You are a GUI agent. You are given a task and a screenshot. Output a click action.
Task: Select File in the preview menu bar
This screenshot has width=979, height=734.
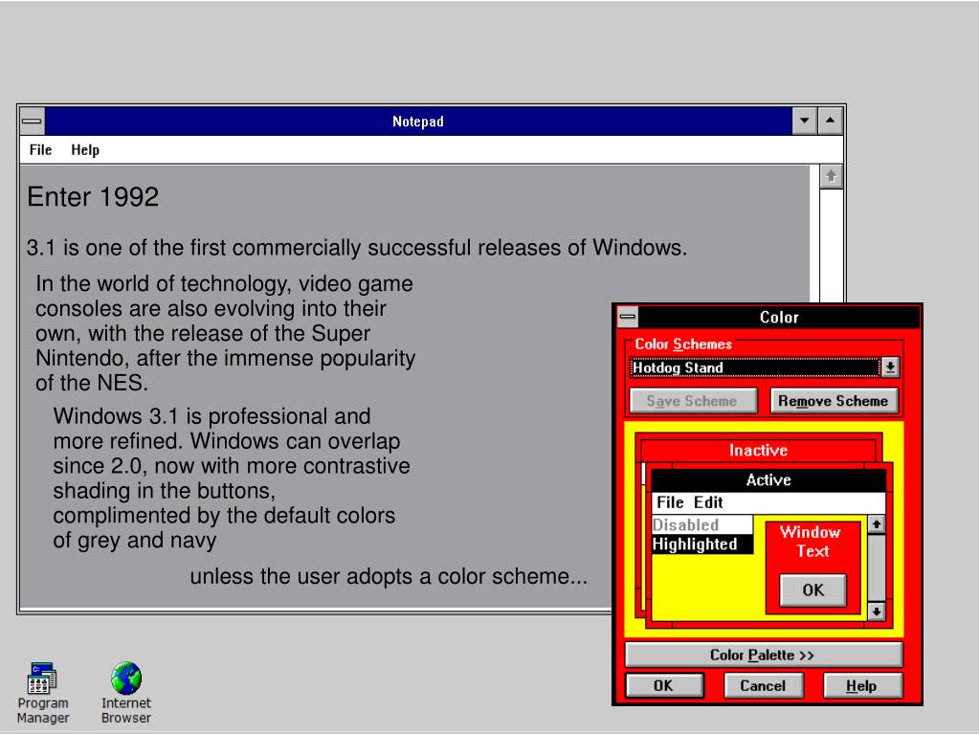click(x=670, y=502)
